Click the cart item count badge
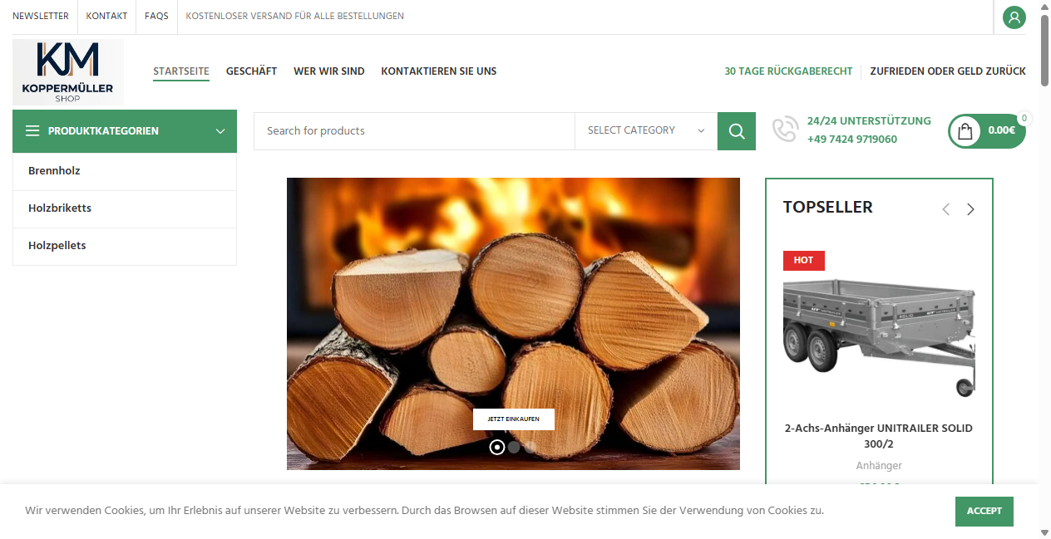 pos(1024,119)
